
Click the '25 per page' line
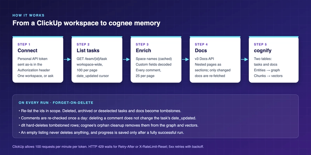point(145,76)
